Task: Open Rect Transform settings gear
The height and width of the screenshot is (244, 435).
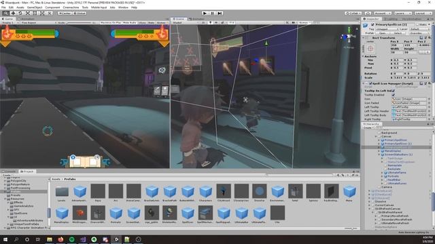Action: click(429, 38)
